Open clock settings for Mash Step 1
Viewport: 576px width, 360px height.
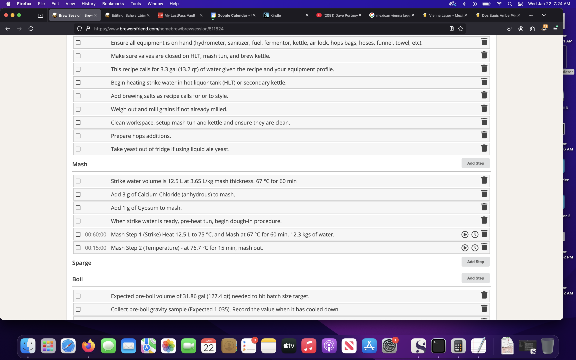point(475,234)
